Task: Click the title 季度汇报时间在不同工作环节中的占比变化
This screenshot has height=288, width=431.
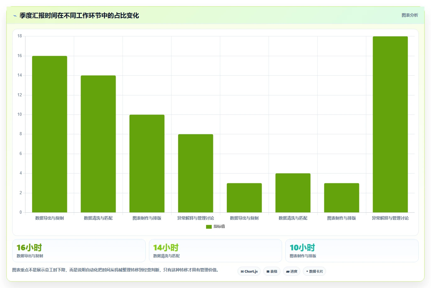Action: (x=79, y=15)
